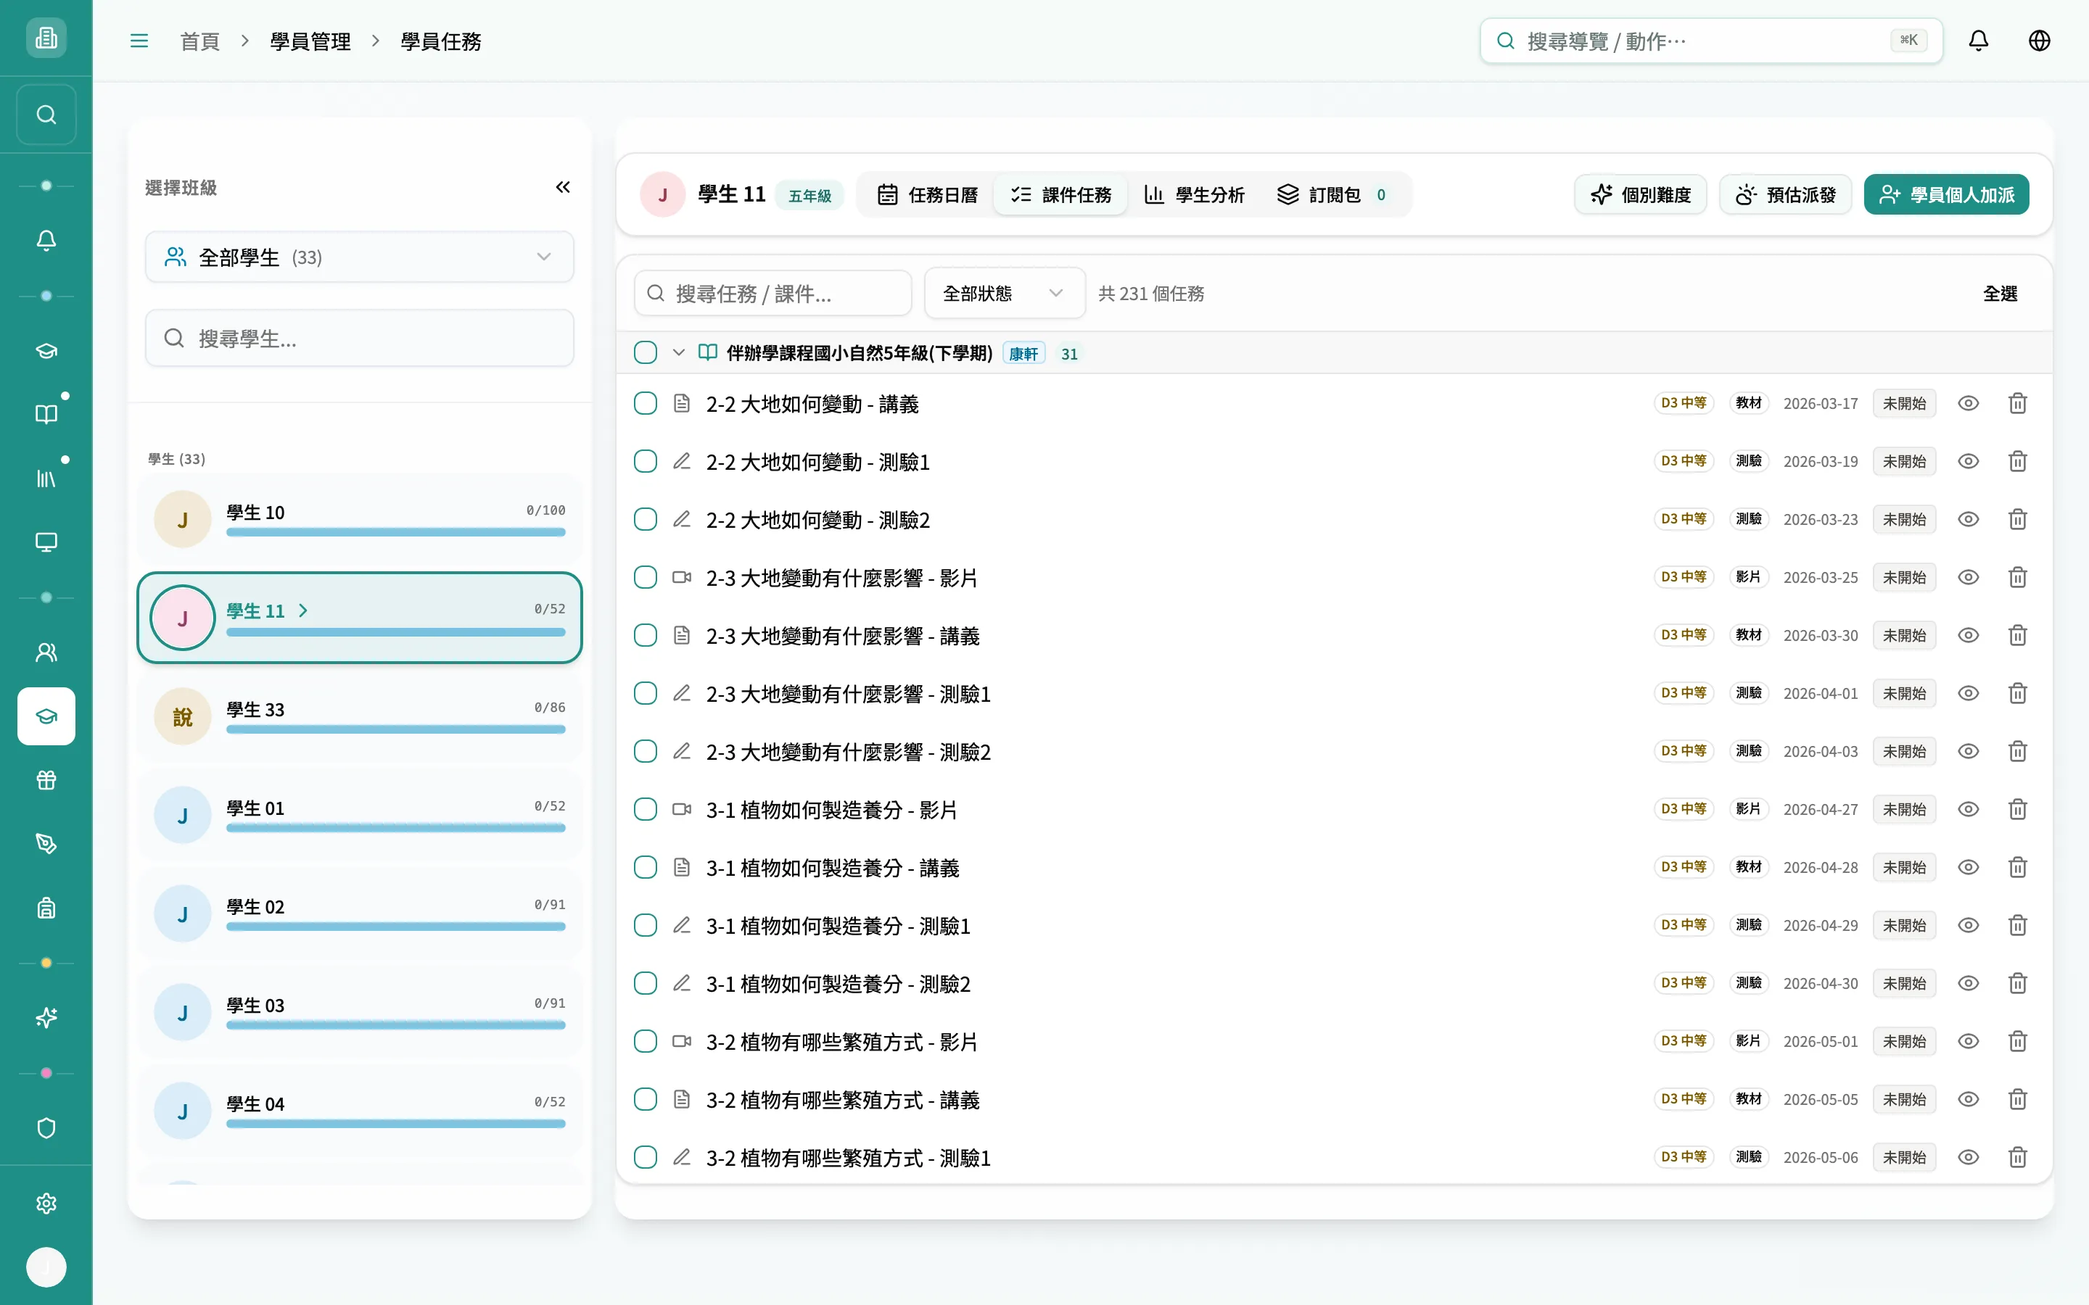Open the gift icon in sidebar

(x=46, y=780)
